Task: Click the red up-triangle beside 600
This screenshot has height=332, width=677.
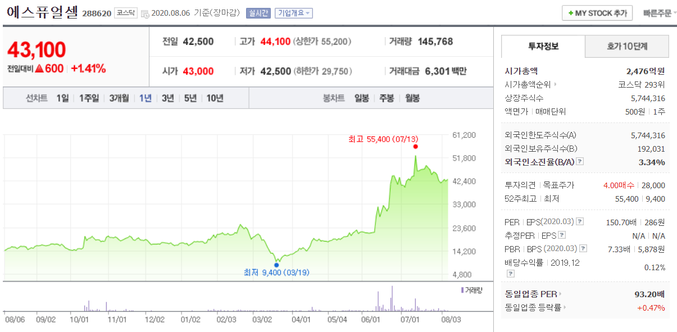Action: tap(39, 69)
